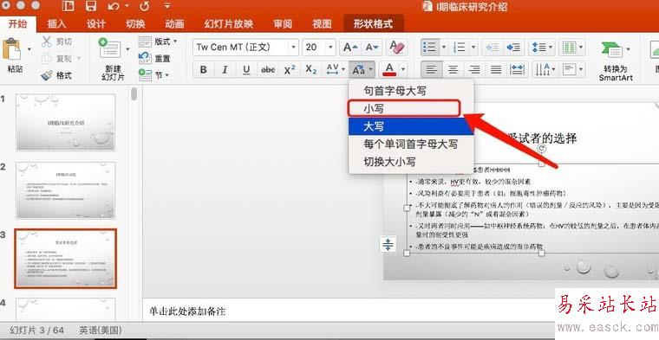This screenshot has width=659, height=340.
Task: Toggle Center text alignment
Action: (453, 69)
